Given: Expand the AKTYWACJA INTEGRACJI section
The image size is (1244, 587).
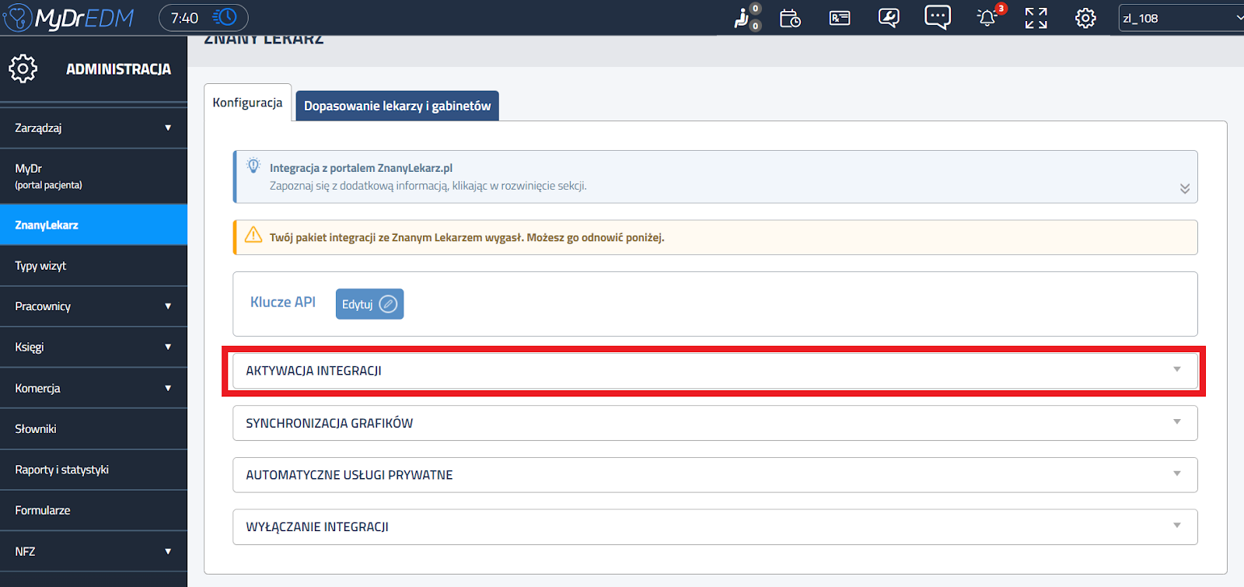Looking at the screenshot, I should [x=715, y=371].
